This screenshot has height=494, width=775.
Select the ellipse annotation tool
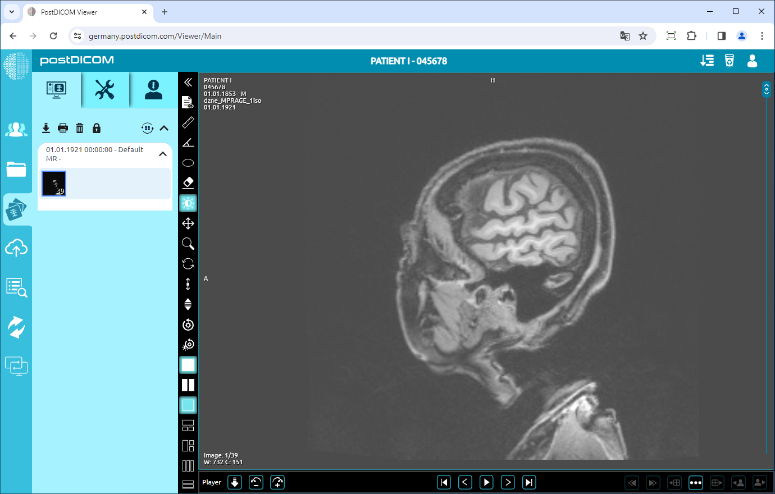[x=188, y=162]
